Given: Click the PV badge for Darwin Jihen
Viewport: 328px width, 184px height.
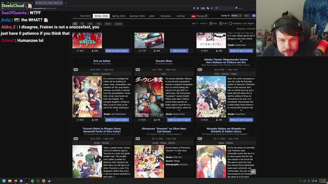Looking at the screenshot, I should [x=138, y=70].
